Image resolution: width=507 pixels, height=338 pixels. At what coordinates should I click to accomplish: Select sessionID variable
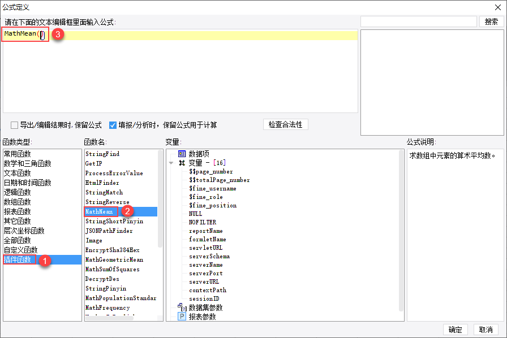click(204, 298)
